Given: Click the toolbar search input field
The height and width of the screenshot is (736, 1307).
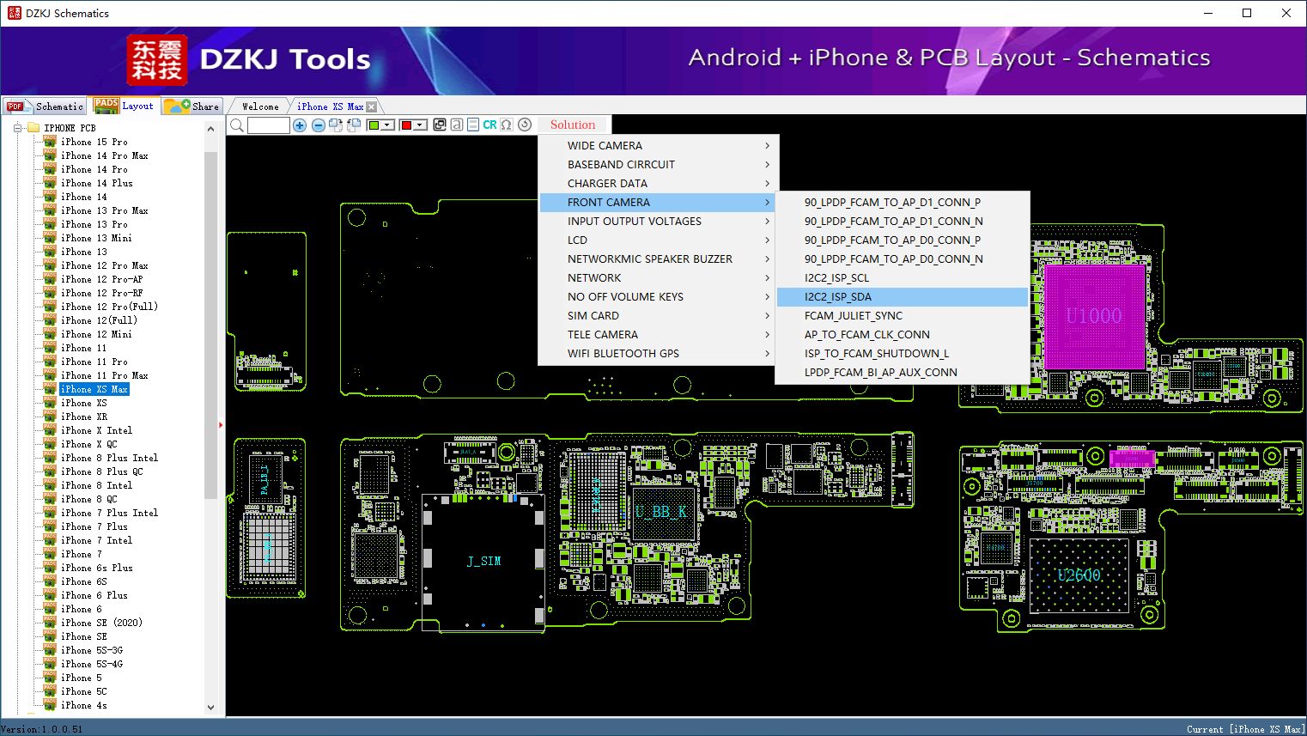Looking at the screenshot, I should pyautogui.click(x=269, y=125).
